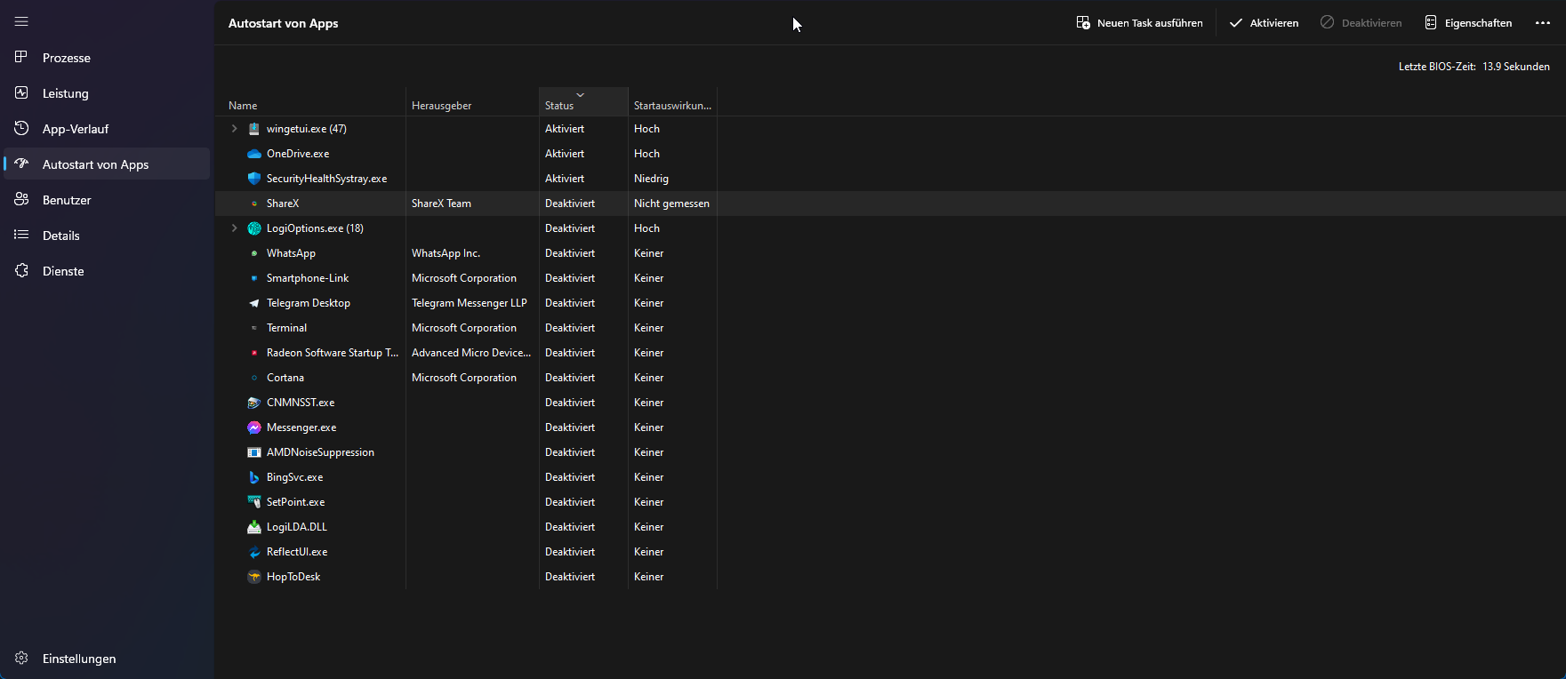Click the LogiOptions.exe icon
This screenshot has height=679, width=1566.
254,228
